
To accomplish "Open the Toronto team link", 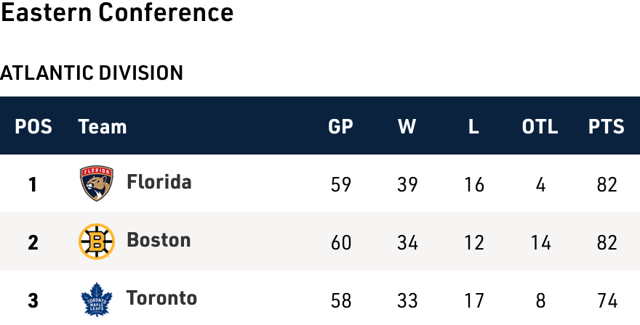I will pyautogui.click(x=161, y=298).
